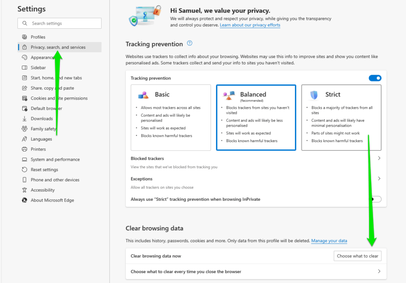This screenshot has height=283, width=406.
Task: Click the Search settings field
Action: click(59, 23)
